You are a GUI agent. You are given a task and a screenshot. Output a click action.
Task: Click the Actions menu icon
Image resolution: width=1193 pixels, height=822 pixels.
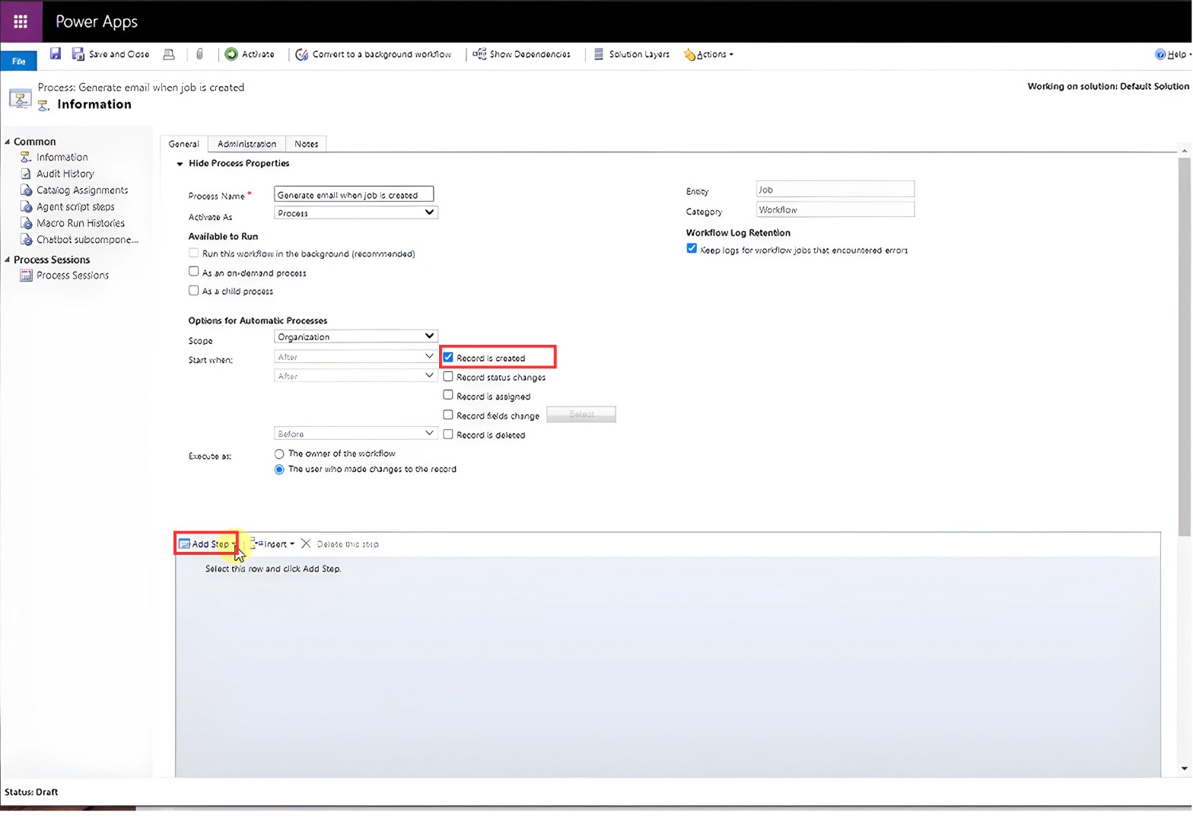[689, 54]
